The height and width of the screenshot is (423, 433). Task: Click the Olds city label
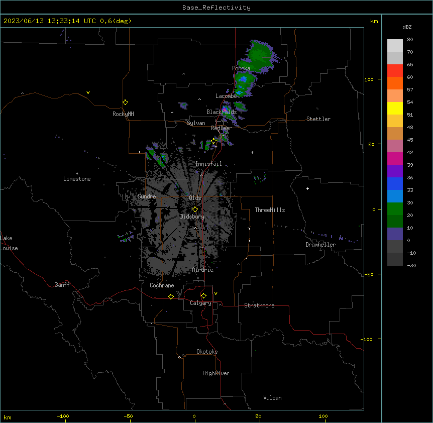[195, 198]
